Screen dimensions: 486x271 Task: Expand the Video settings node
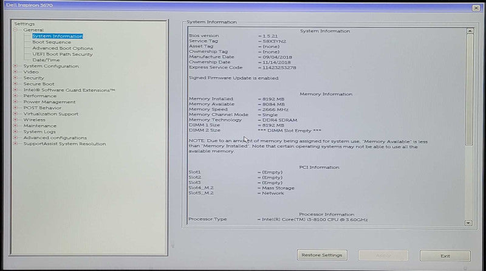pyautogui.click(x=15, y=72)
